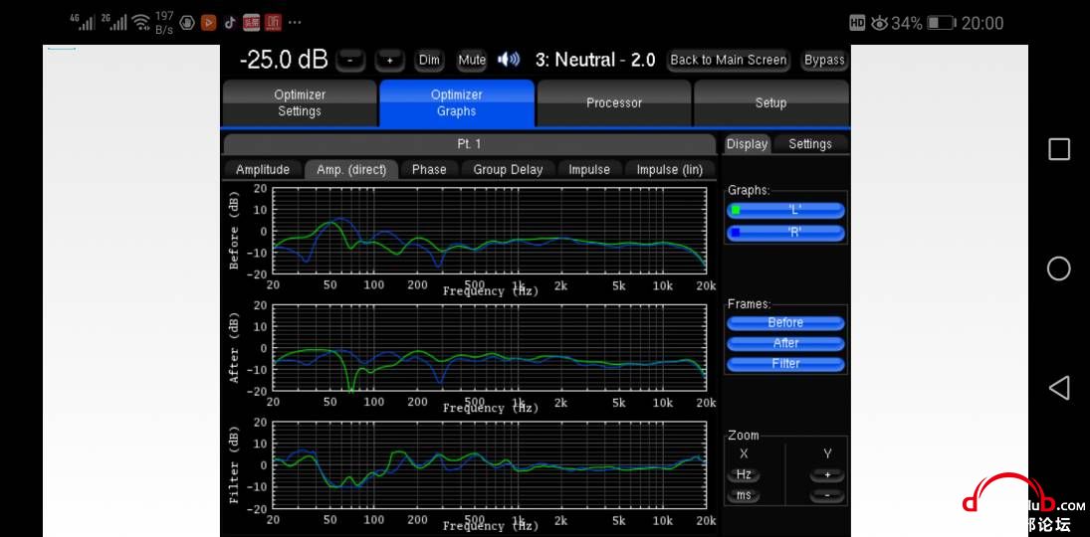Screen dimensions: 1090x537
Task: Click the Pt. 1 measurement header
Action: [x=469, y=144]
